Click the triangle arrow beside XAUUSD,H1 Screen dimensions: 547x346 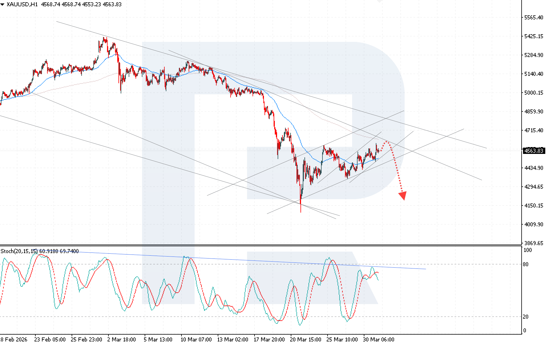tap(3, 5)
